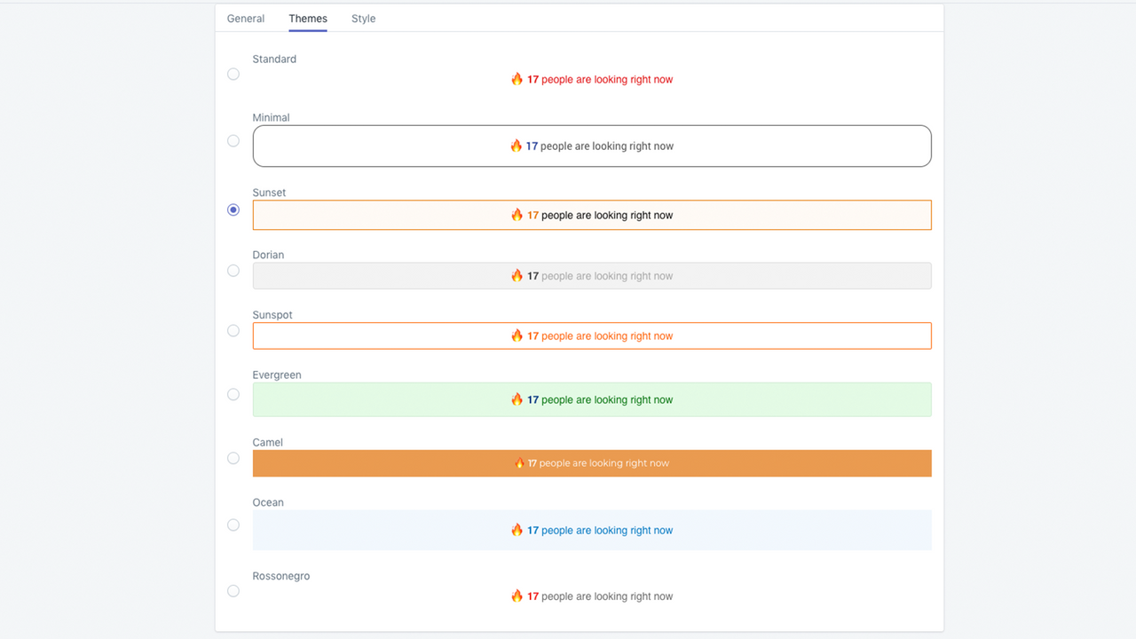Click the fire icon in the Rossonegro preview
The height and width of the screenshot is (639, 1136).
[x=517, y=596]
